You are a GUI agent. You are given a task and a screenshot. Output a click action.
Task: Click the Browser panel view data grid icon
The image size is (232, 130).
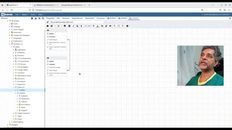coord(36,18)
